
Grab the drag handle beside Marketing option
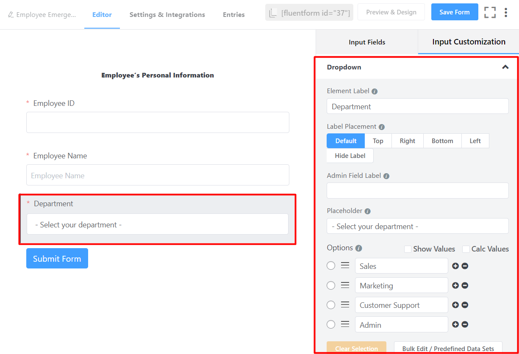click(344, 285)
